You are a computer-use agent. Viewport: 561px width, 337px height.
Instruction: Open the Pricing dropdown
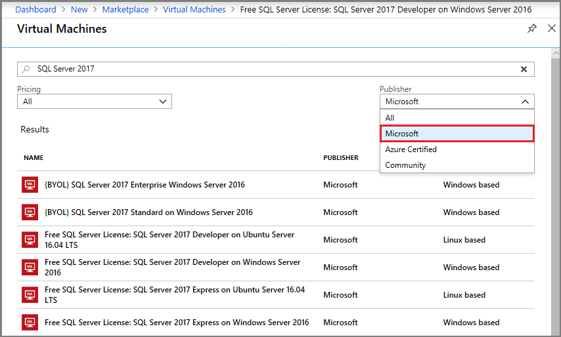point(94,102)
